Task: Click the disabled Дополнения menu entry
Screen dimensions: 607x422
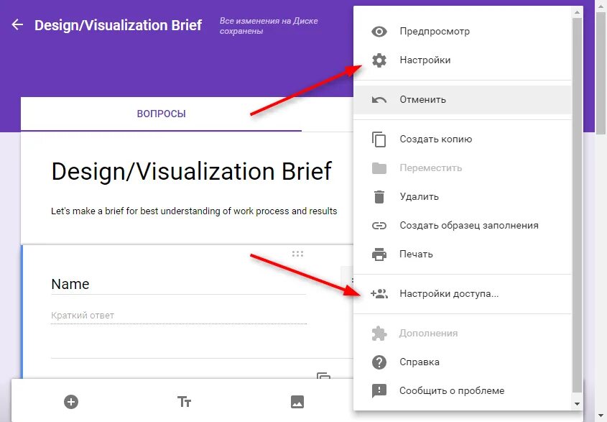Action: click(463, 334)
